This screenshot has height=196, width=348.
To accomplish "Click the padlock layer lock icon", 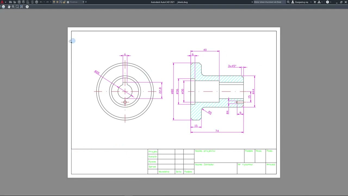I will pyautogui.click(x=64, y=2).
